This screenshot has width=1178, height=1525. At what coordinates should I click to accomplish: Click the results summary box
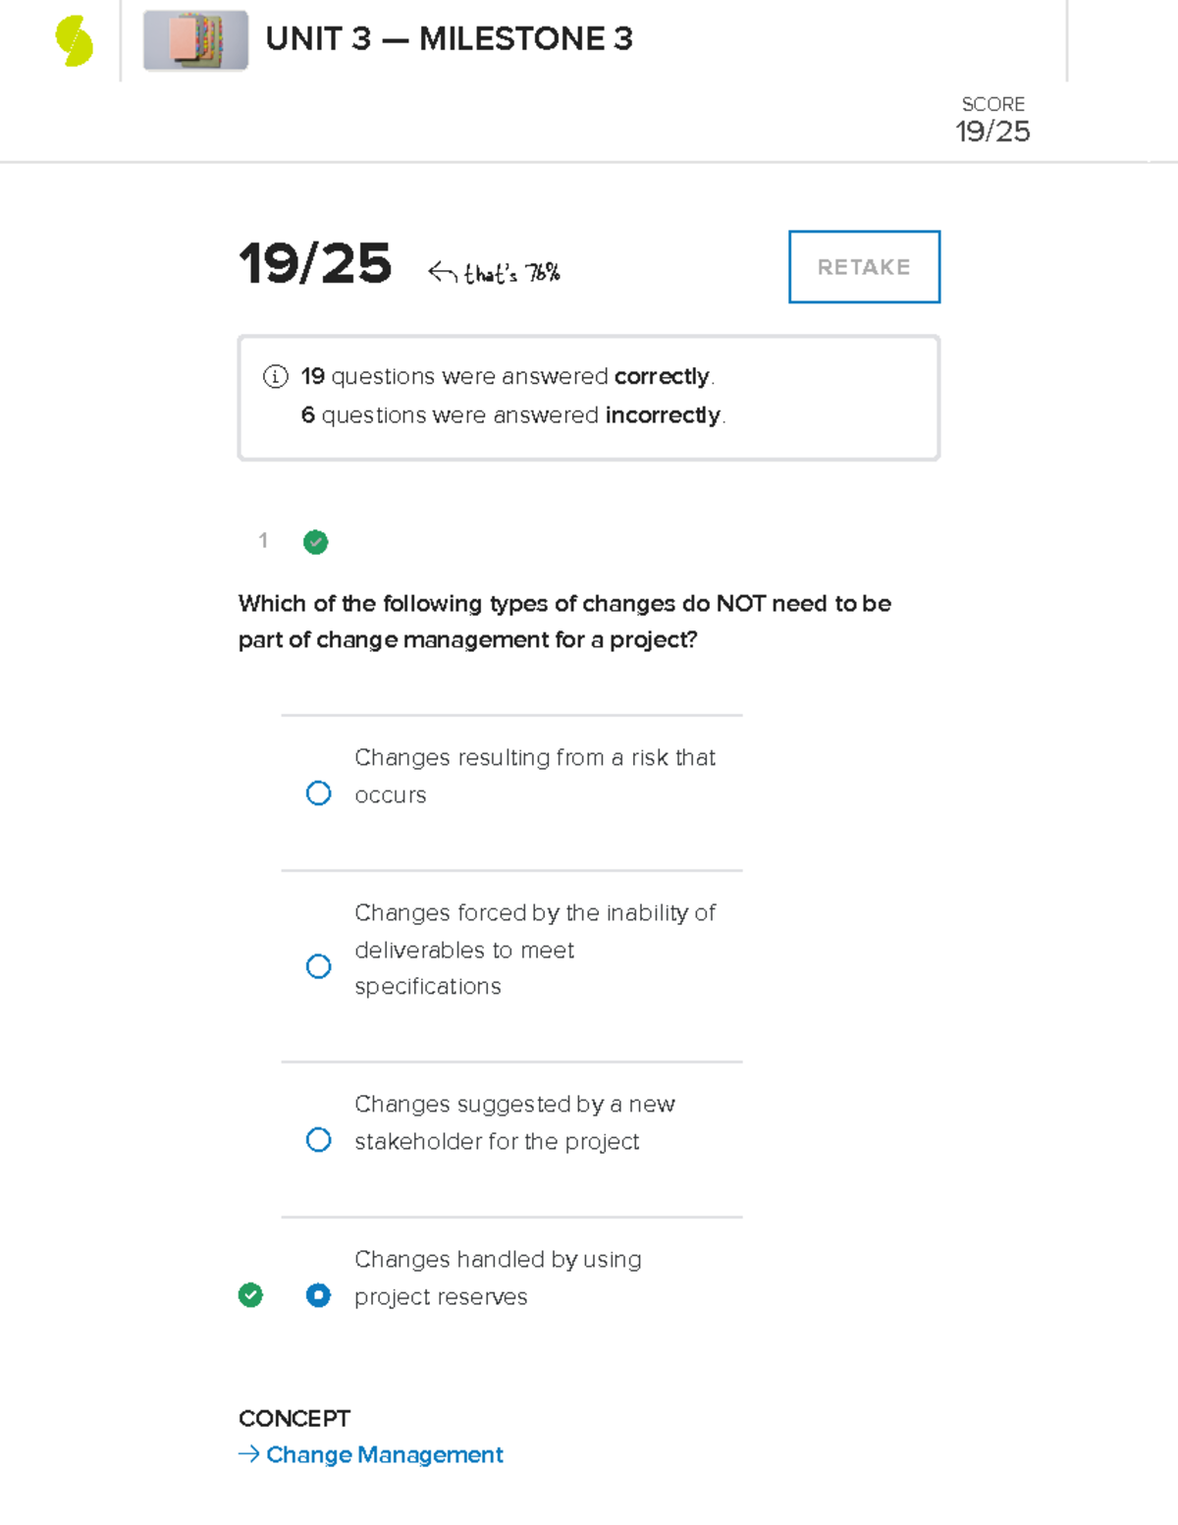tap(587, 396)
